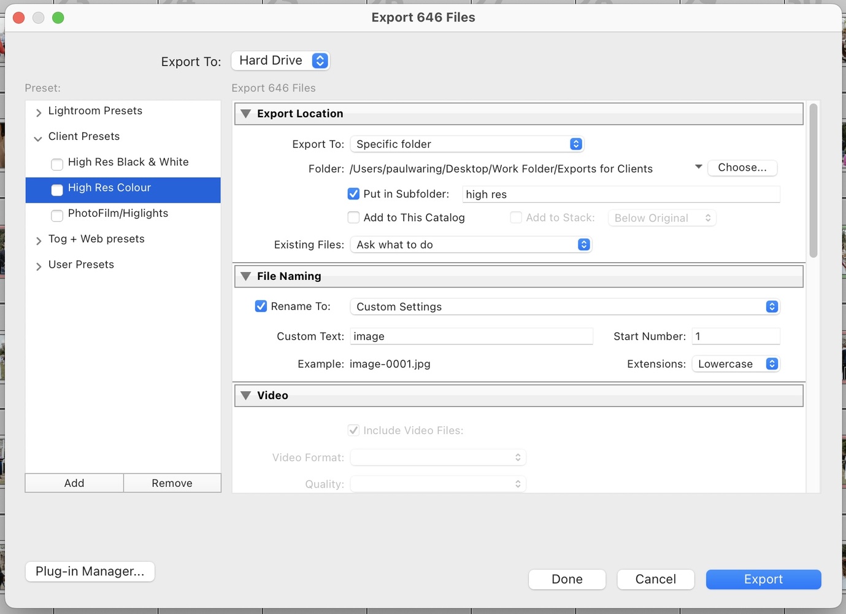This screenshot has width=846, height=614.
Task: Open the Extensions Lowercase dropdown
Action: coord(736,364)
